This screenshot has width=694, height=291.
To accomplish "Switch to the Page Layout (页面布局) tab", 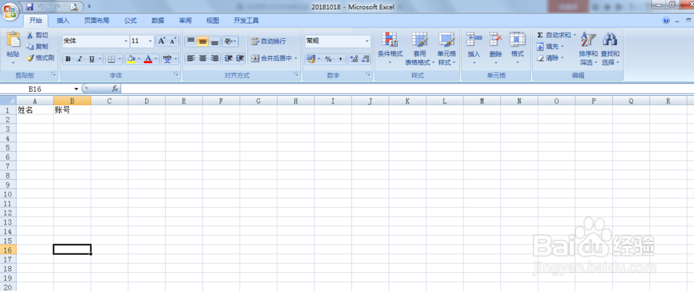I will pos(96,21).
